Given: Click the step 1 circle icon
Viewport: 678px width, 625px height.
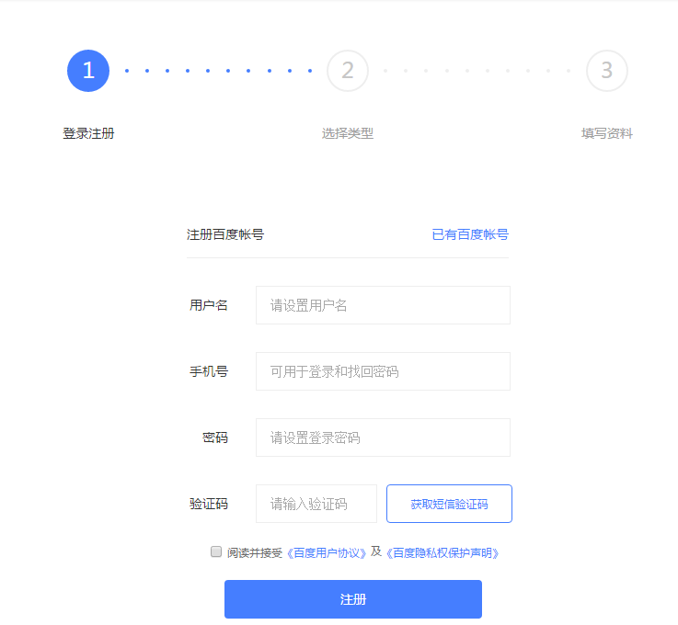Looking at the screenshot, I should (88, 71).
